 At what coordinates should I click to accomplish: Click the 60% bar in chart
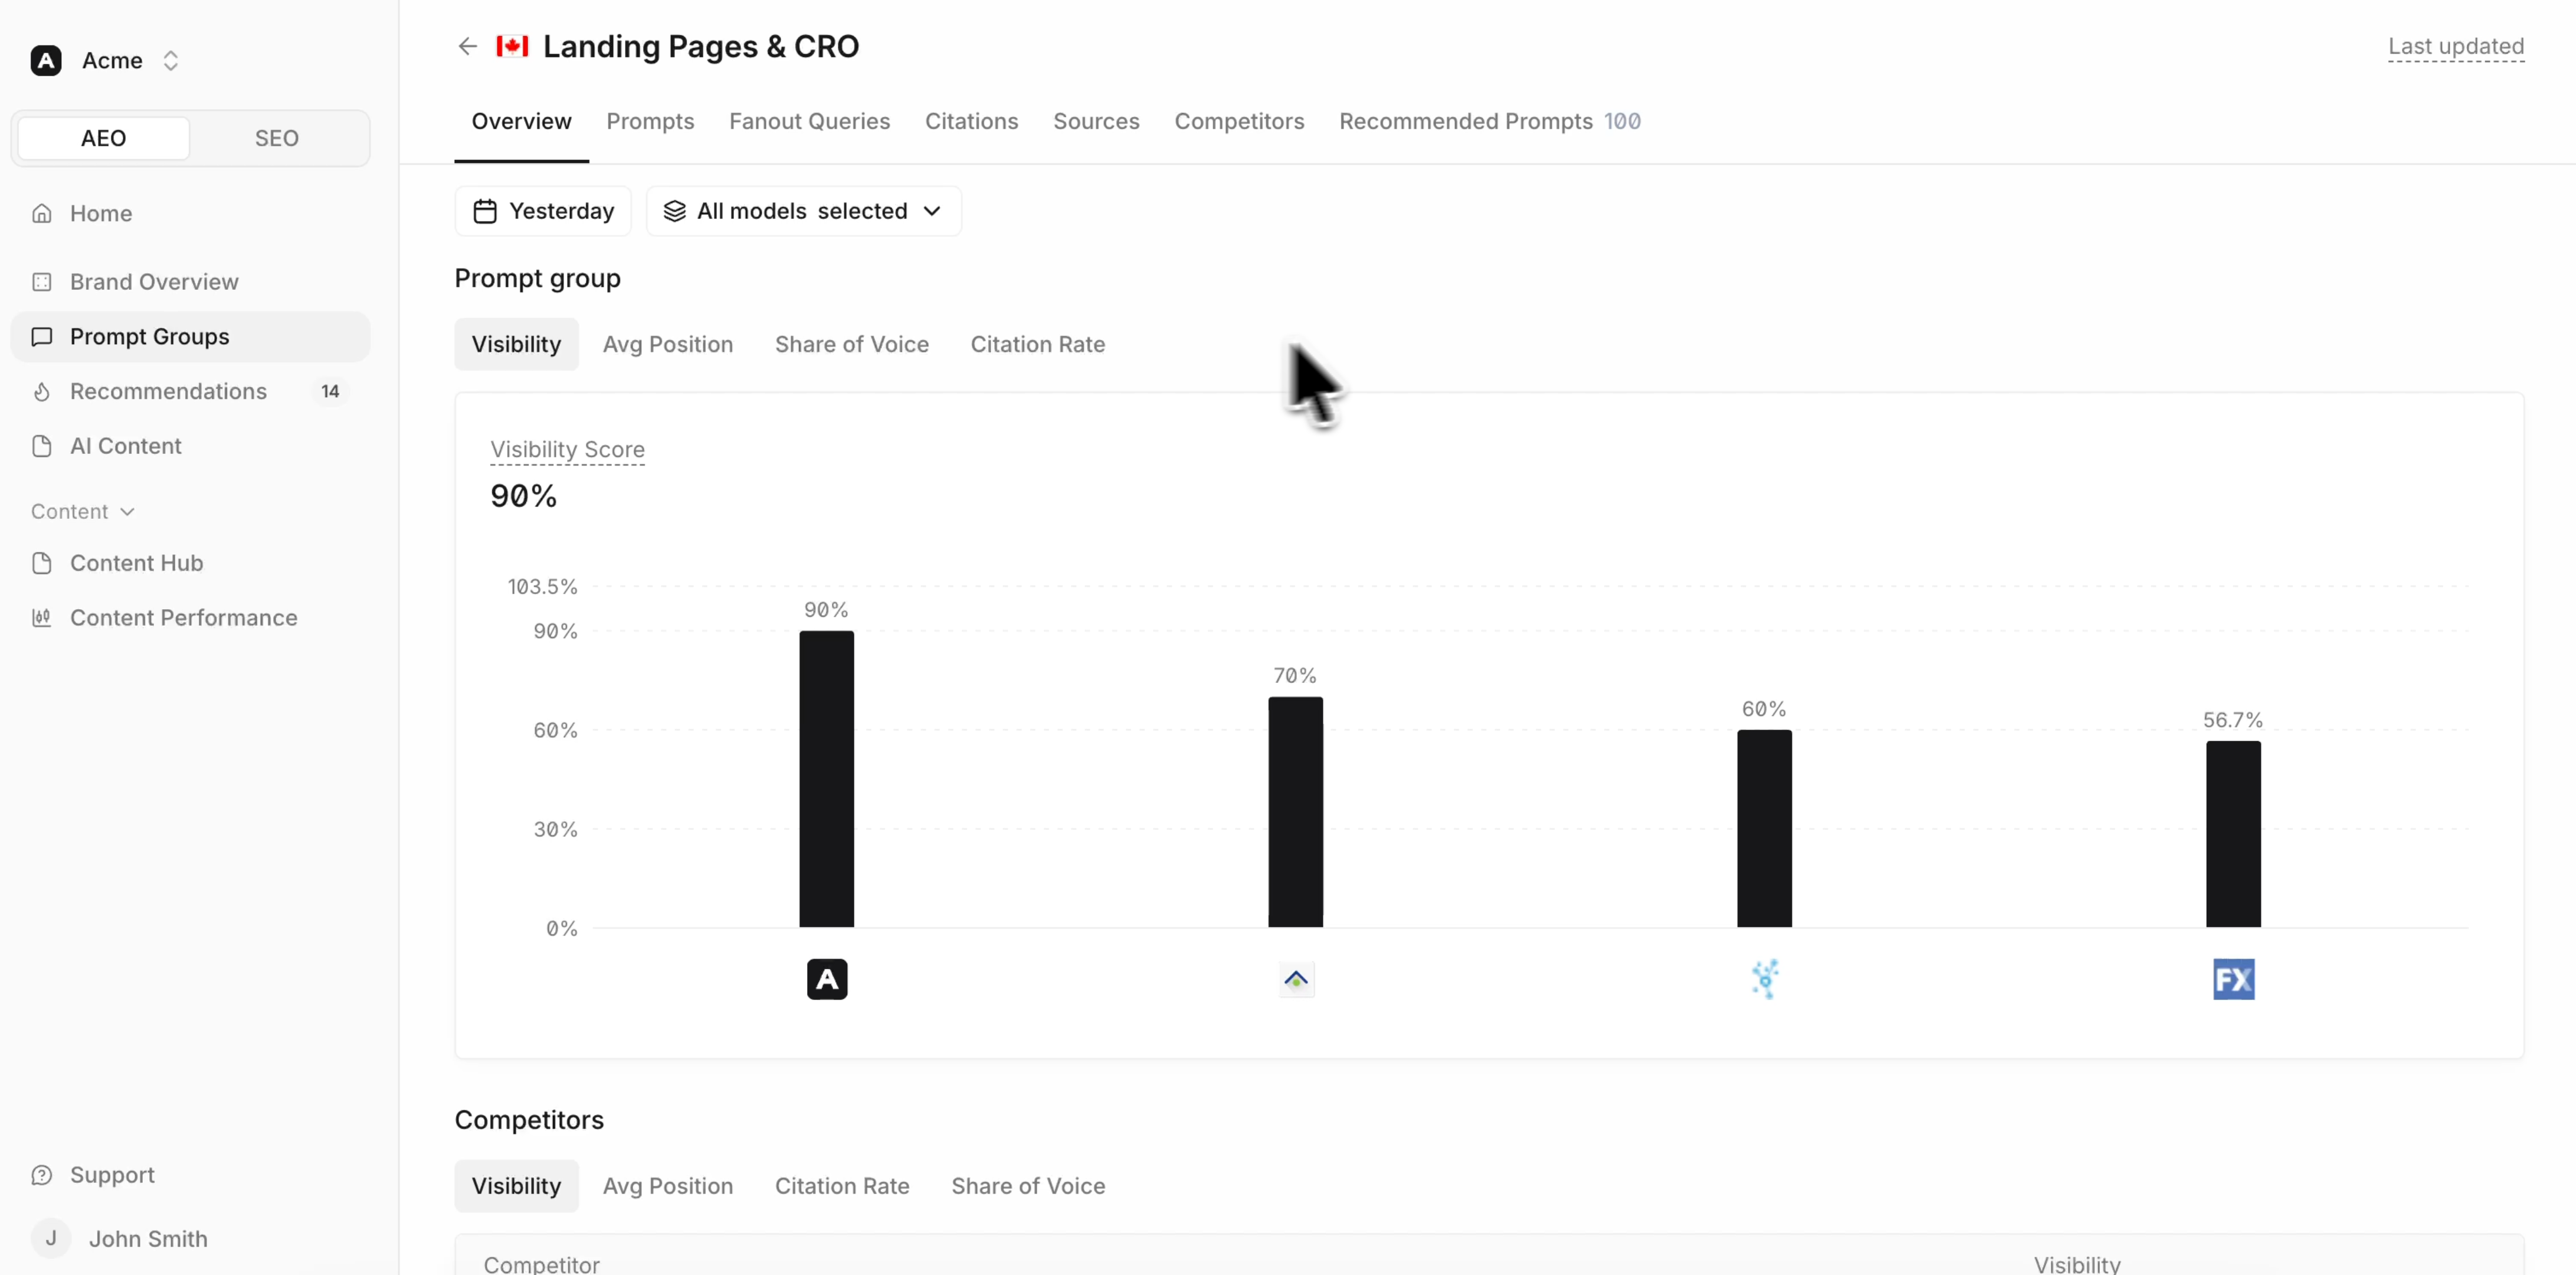coord(1764,829)
